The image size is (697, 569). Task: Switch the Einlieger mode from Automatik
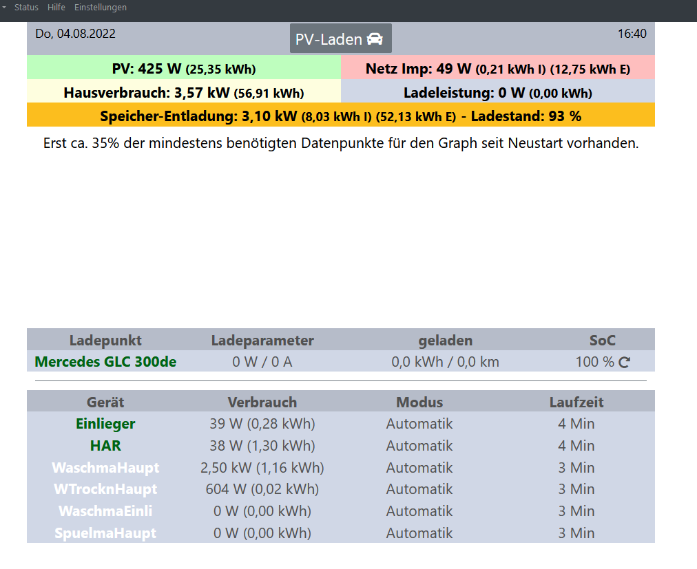(419, 424)
